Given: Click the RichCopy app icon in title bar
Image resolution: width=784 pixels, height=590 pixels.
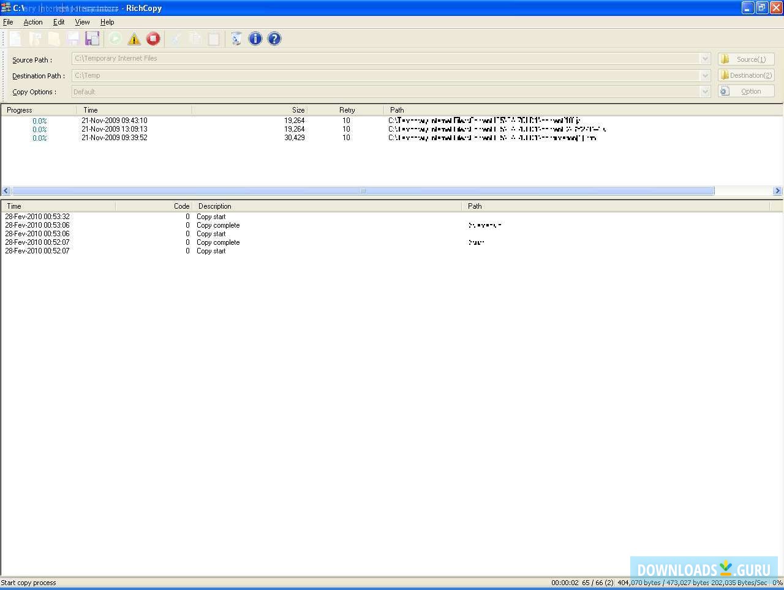Looking at the screenshot, I should pos(6,8).
